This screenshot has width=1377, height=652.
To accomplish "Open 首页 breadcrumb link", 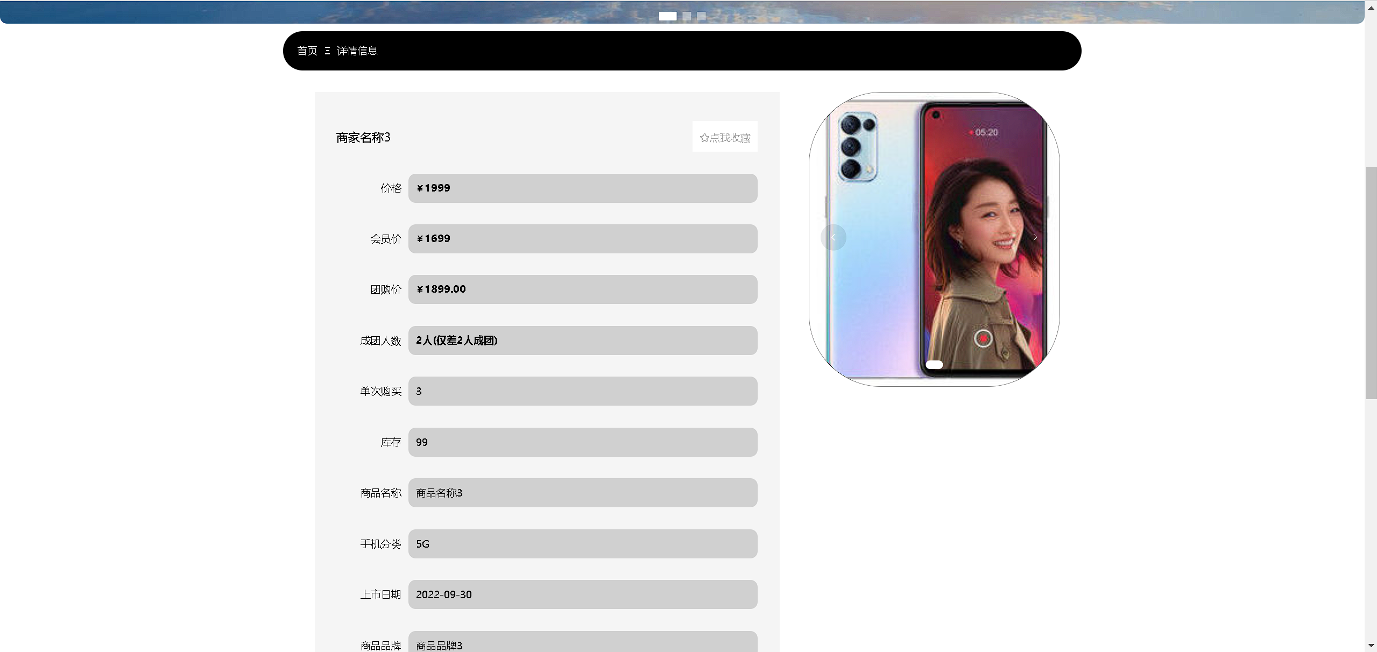I will coord(307,51).
